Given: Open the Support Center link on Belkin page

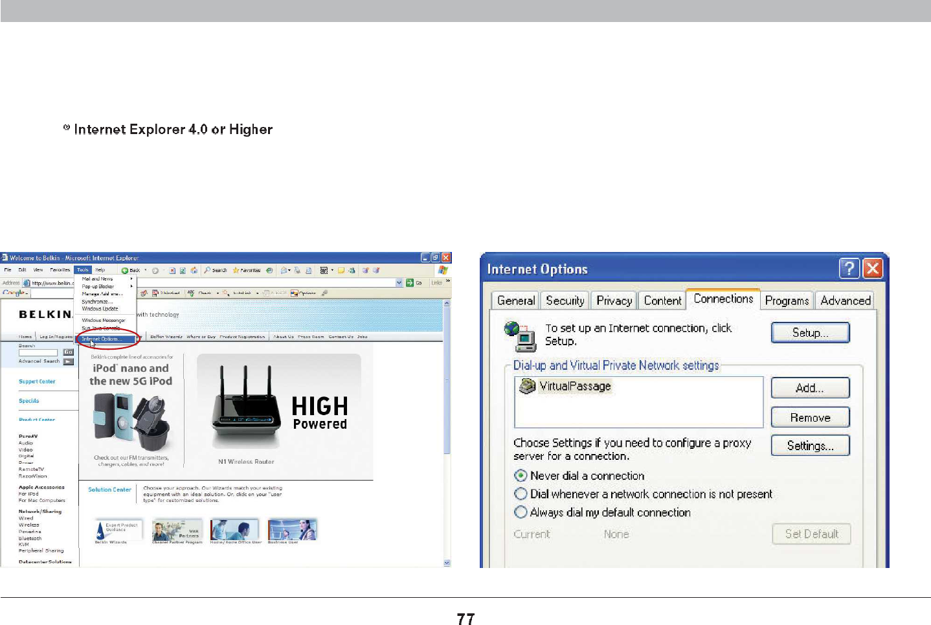Looking at the screenshot, I should click(37, 381).
